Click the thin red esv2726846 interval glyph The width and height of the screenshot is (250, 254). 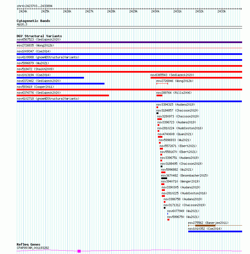tap(162, 84)
